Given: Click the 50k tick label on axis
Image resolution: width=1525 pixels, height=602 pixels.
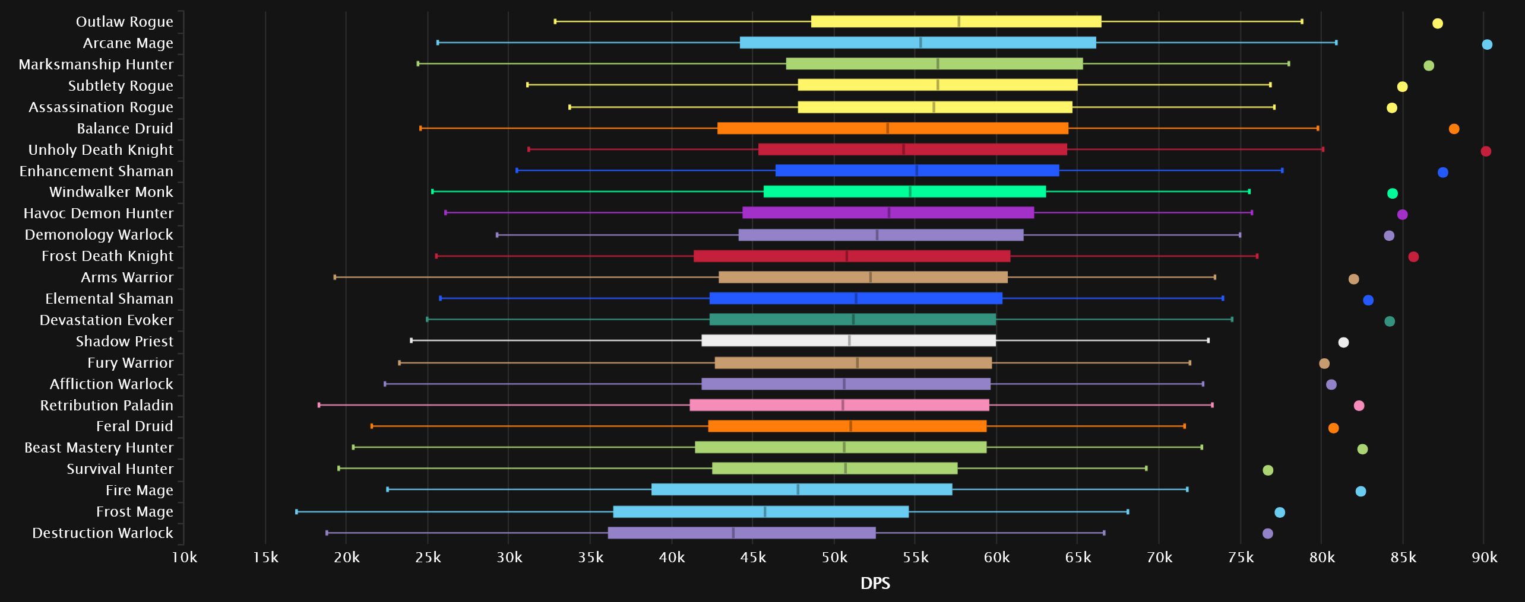Looking at the screenshot, I should pyautogui.click(x=834, y=558).
